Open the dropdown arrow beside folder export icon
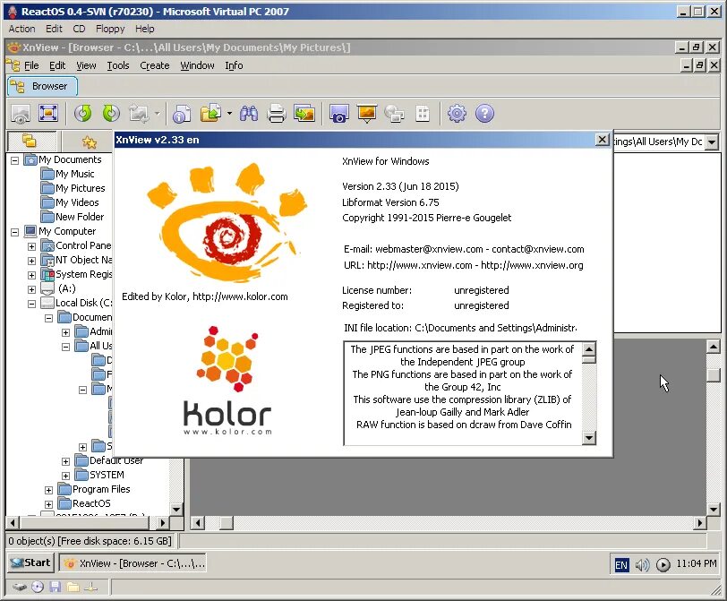 point(229,114)
